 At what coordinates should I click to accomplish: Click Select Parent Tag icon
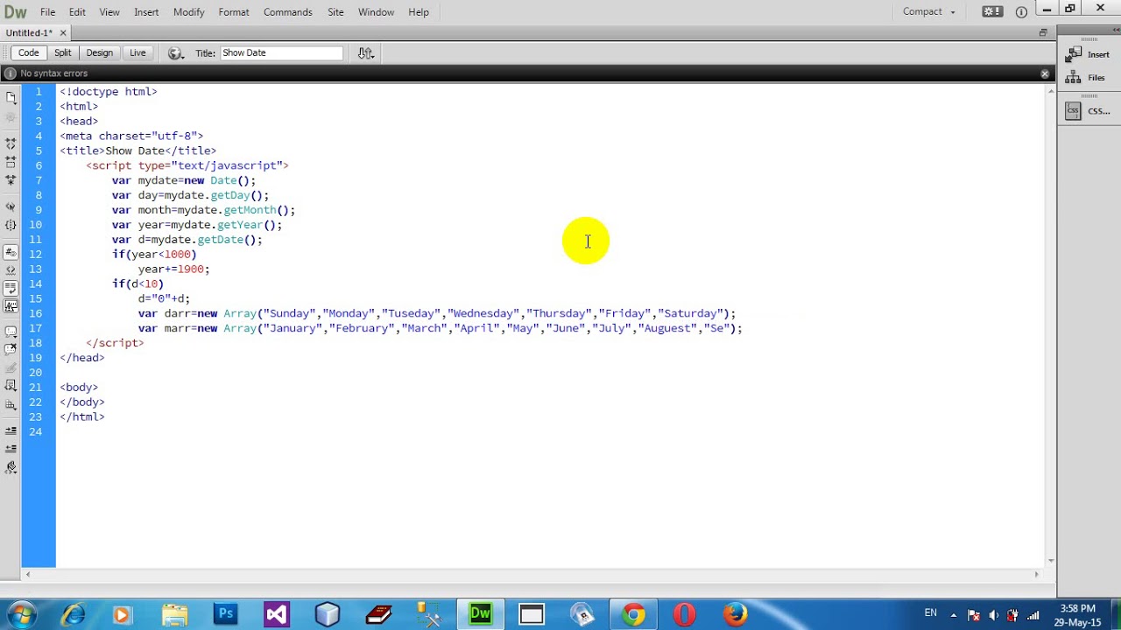coord(11,206)
